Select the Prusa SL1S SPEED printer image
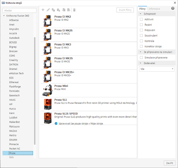Image resolution: width=178 pixels, height=168 pixels. tap(48, 118)
